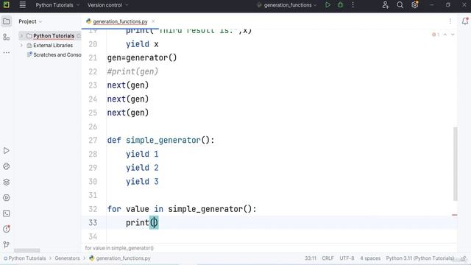Click error stripe mark beside line 32

pos(455,215)
